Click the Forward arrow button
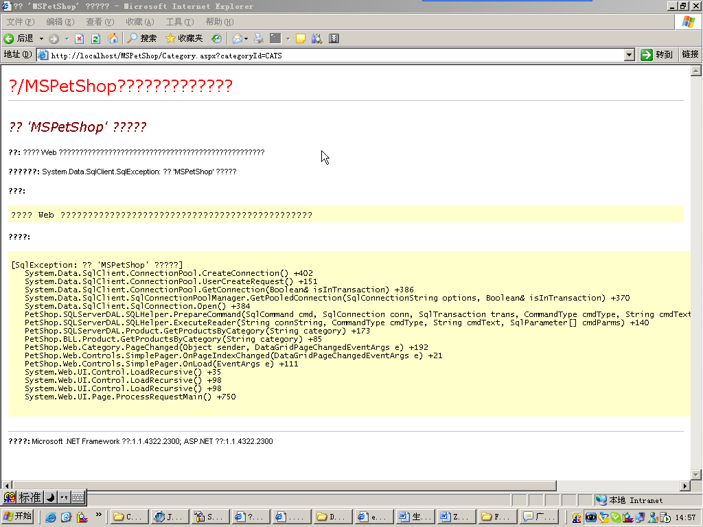Image resolution: width=703 pixels, height=527 pixels. (54, 38)
